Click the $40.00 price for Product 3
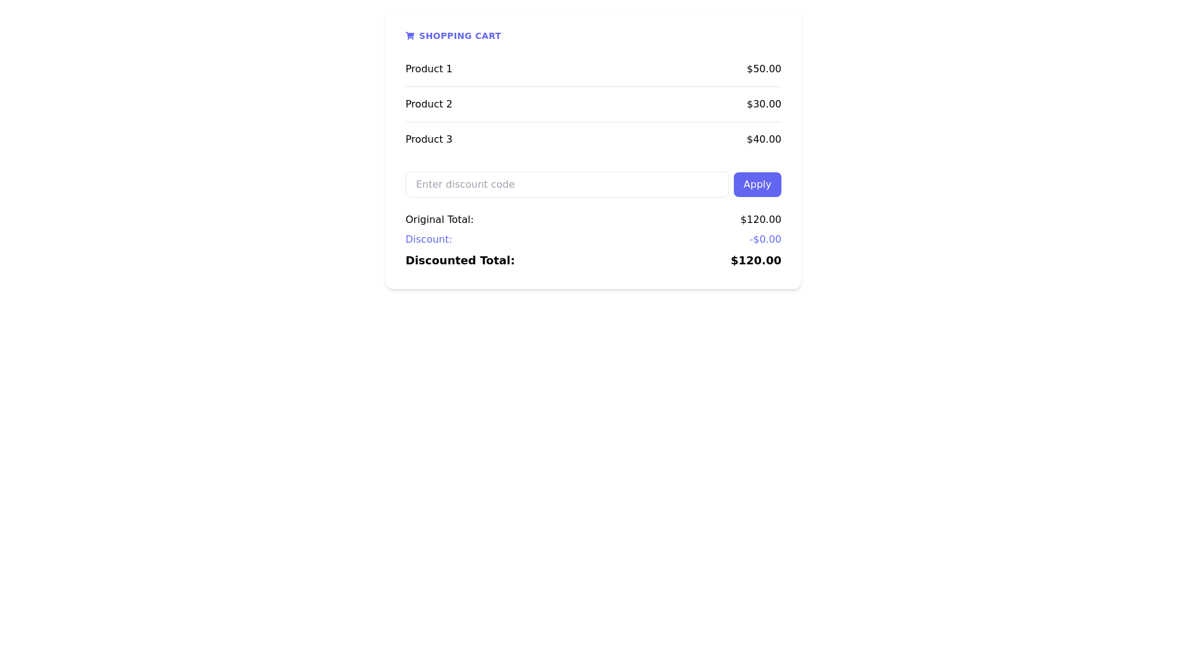Image resolution: width=1187 pixels, height=667 pixels. click(x=764, y=139)
